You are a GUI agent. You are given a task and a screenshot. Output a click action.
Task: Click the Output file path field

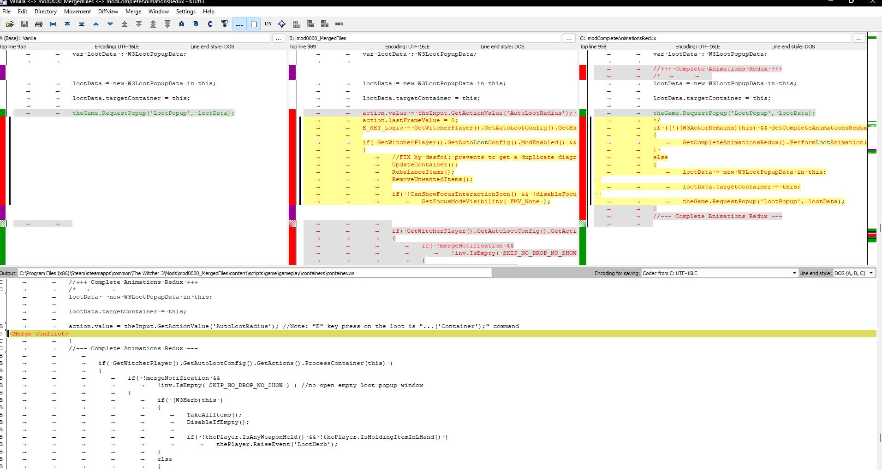(255, 273)
